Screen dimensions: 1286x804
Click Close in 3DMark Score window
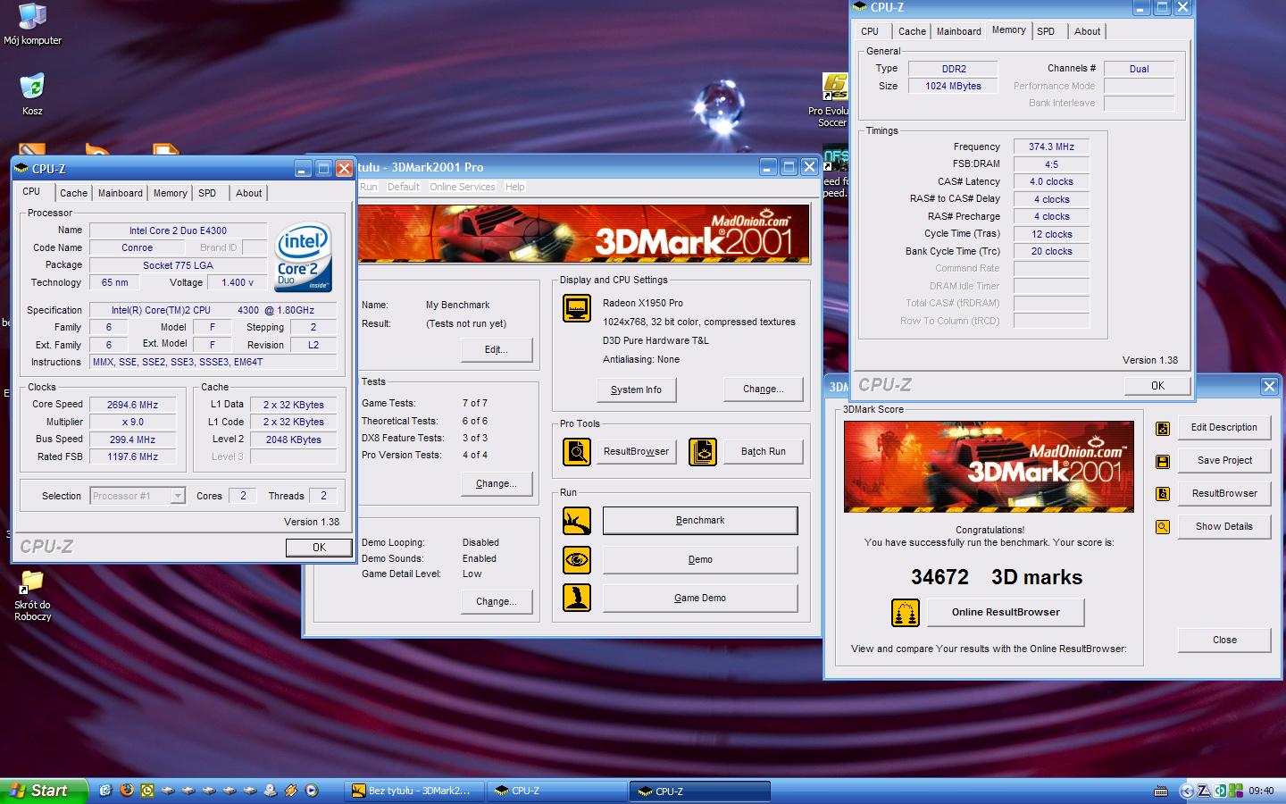point(1223,640)
